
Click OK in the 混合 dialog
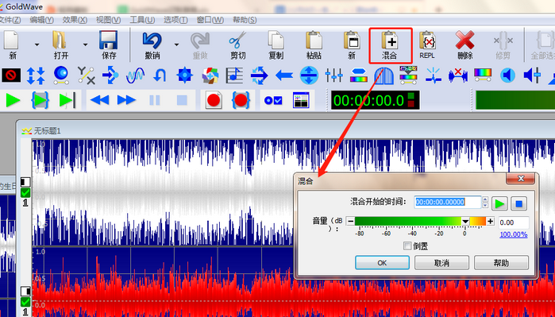pyautogui.click(x=382, y=263)
